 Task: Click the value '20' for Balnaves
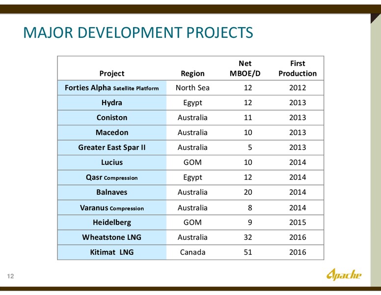click(x=248, y=192)
